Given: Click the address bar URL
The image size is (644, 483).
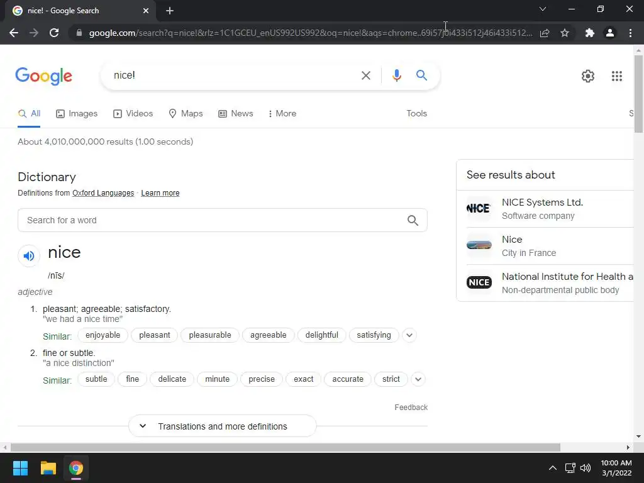Looking at the screenshot, I should (x=311, y=33).
